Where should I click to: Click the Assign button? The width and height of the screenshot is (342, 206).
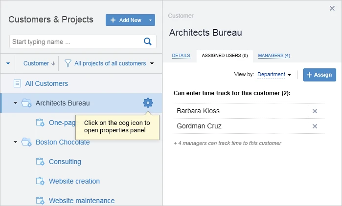point(319,75)
